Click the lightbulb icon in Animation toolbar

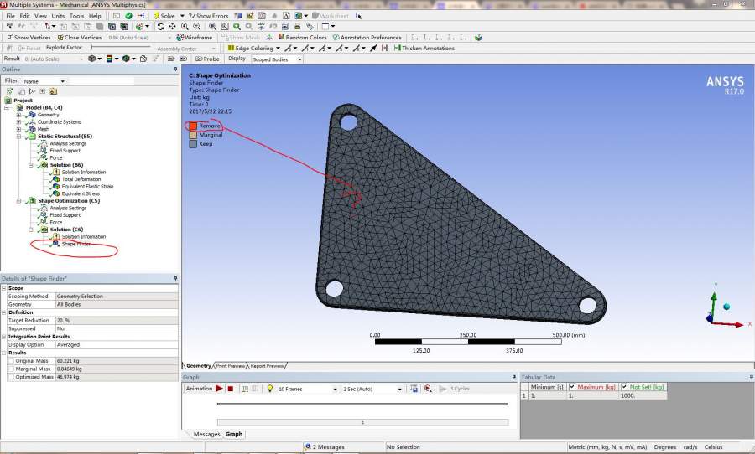coord(270,389)
